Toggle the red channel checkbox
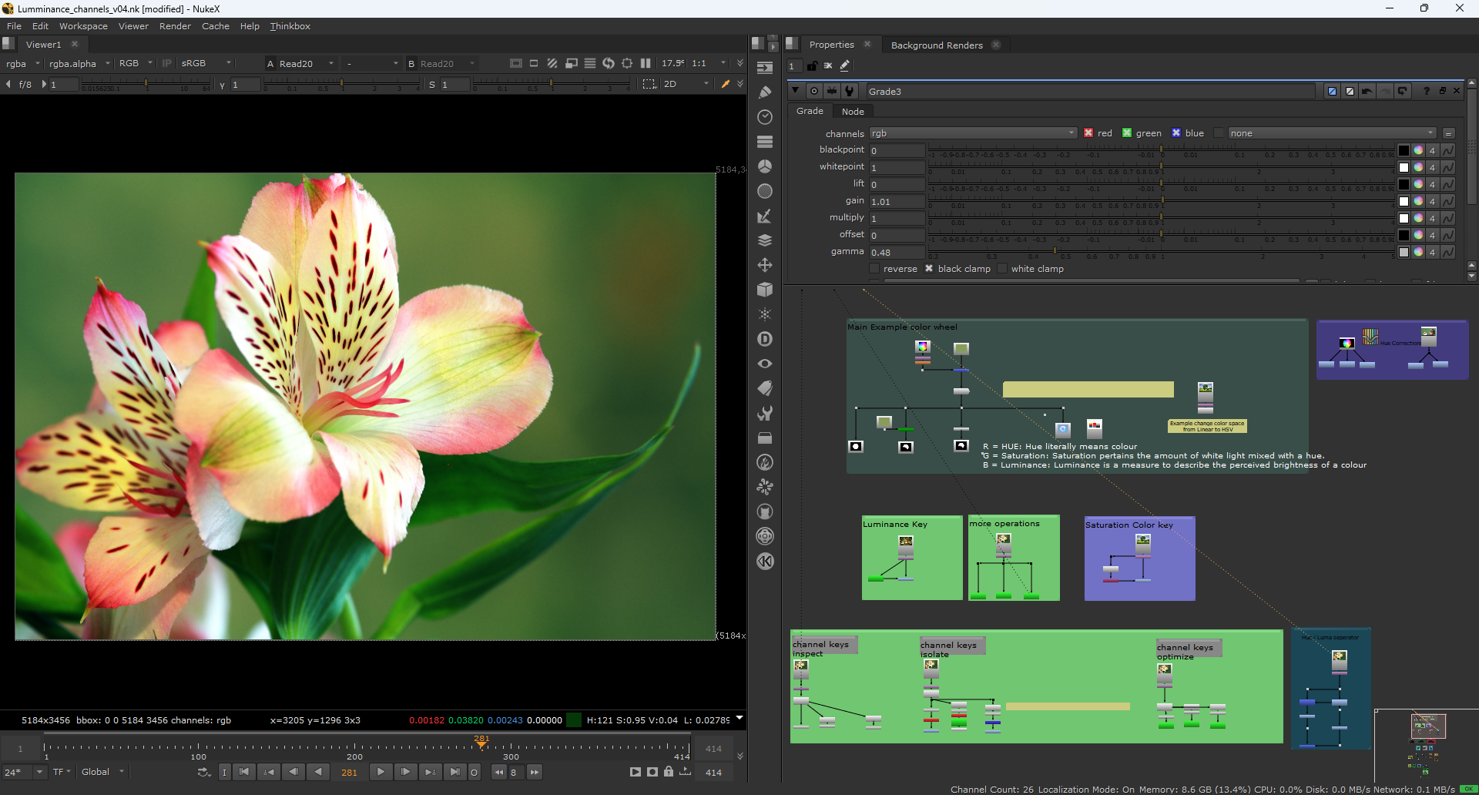 1088,133
